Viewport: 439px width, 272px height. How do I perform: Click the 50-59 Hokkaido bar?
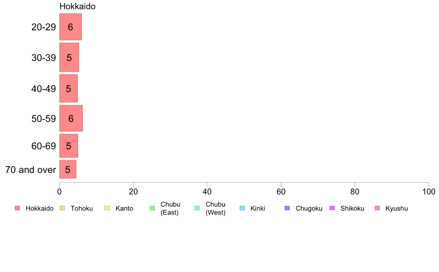click(x=71, y=118)
